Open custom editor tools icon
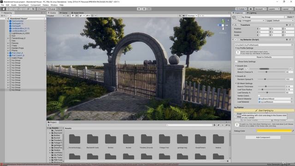295x166 pixels. [33, 9]
